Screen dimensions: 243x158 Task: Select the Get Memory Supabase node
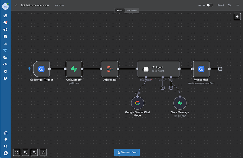(74, 69)
